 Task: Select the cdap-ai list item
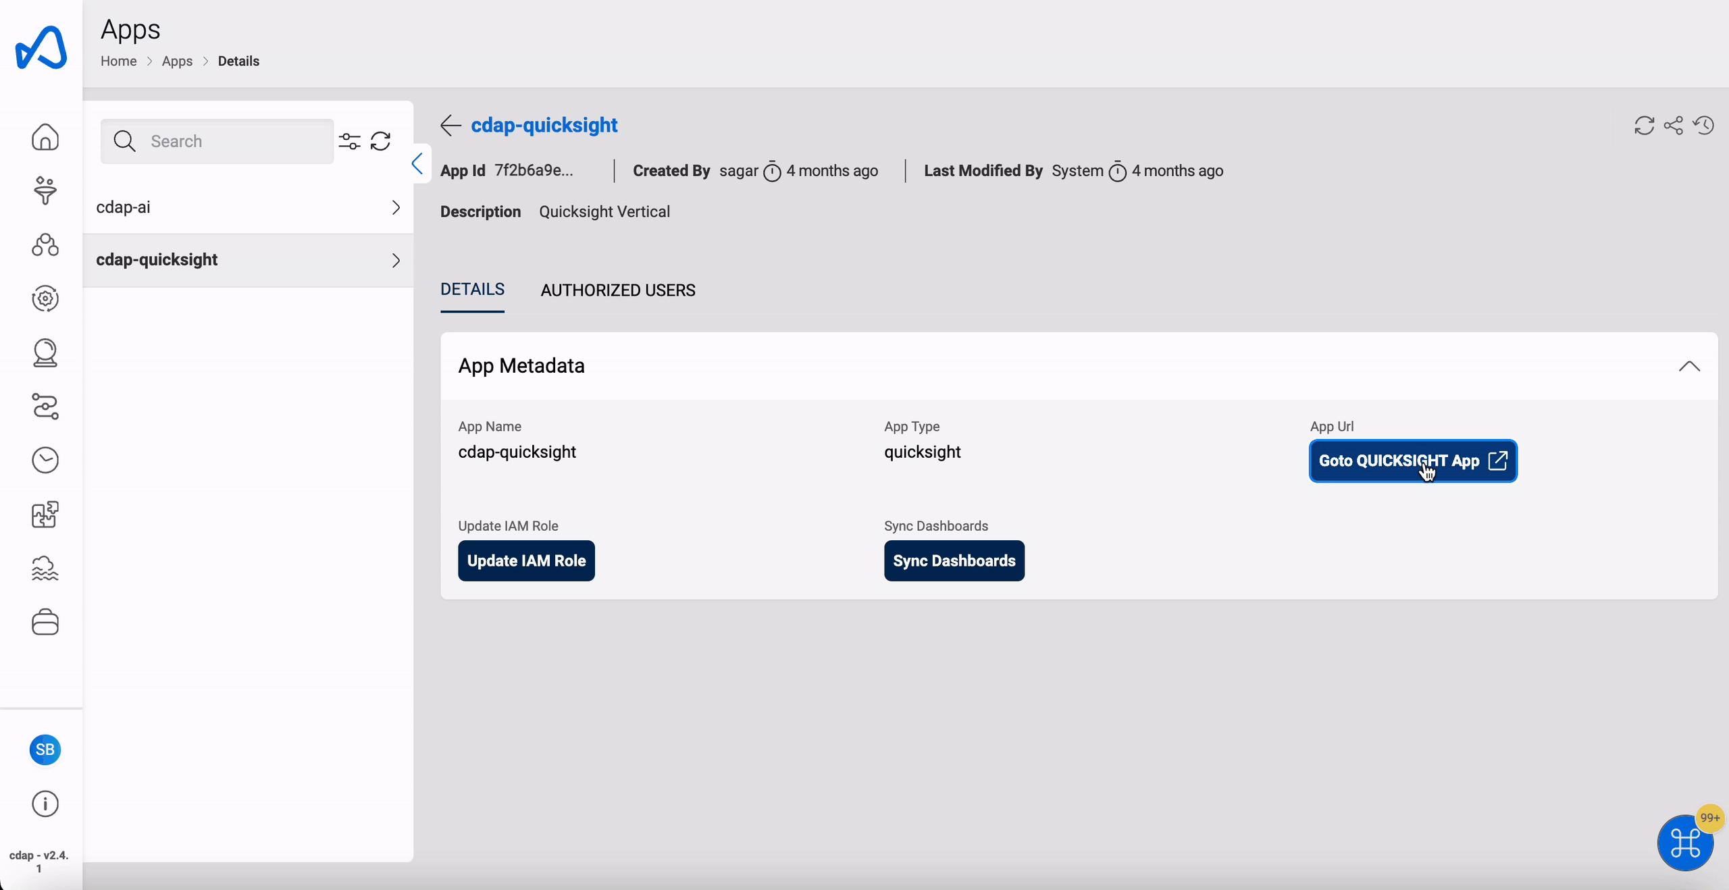[x=248, y=207]
